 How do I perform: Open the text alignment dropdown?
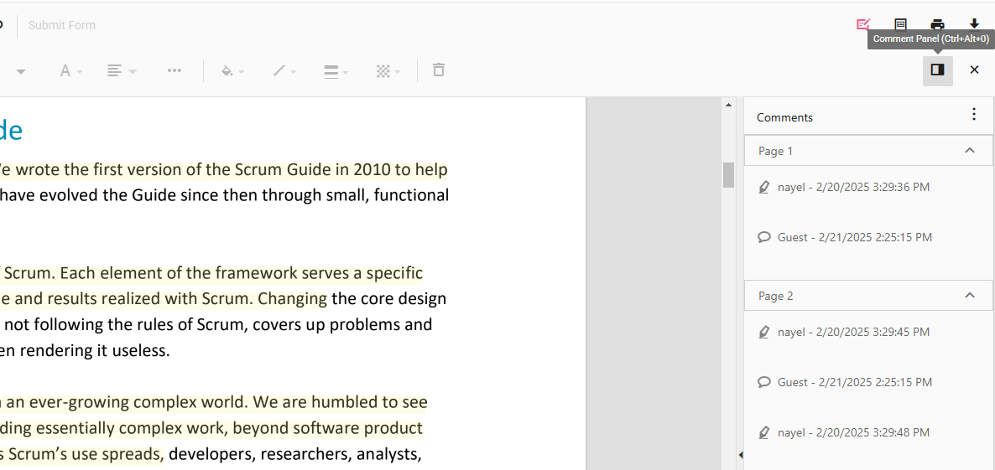122,71
